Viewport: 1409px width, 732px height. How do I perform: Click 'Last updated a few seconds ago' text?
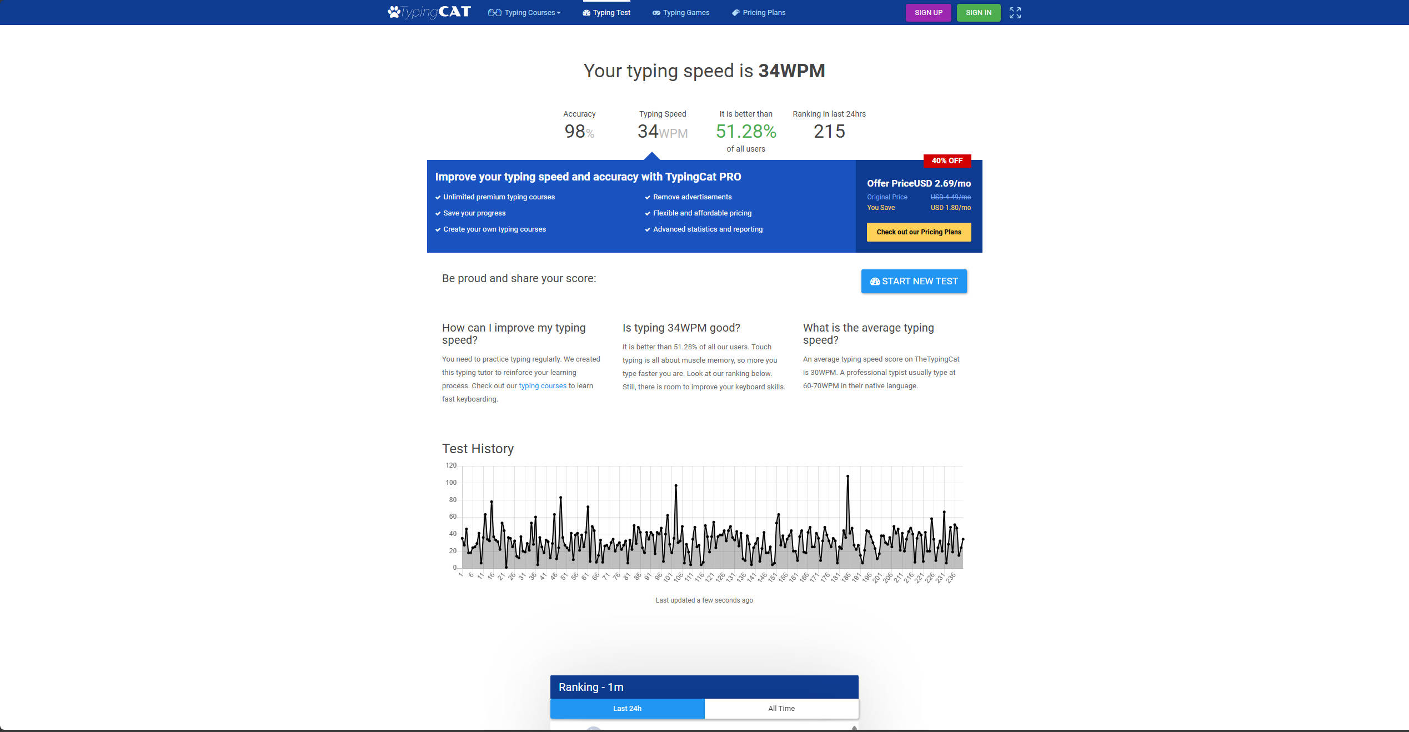click(x=704, y=600)
